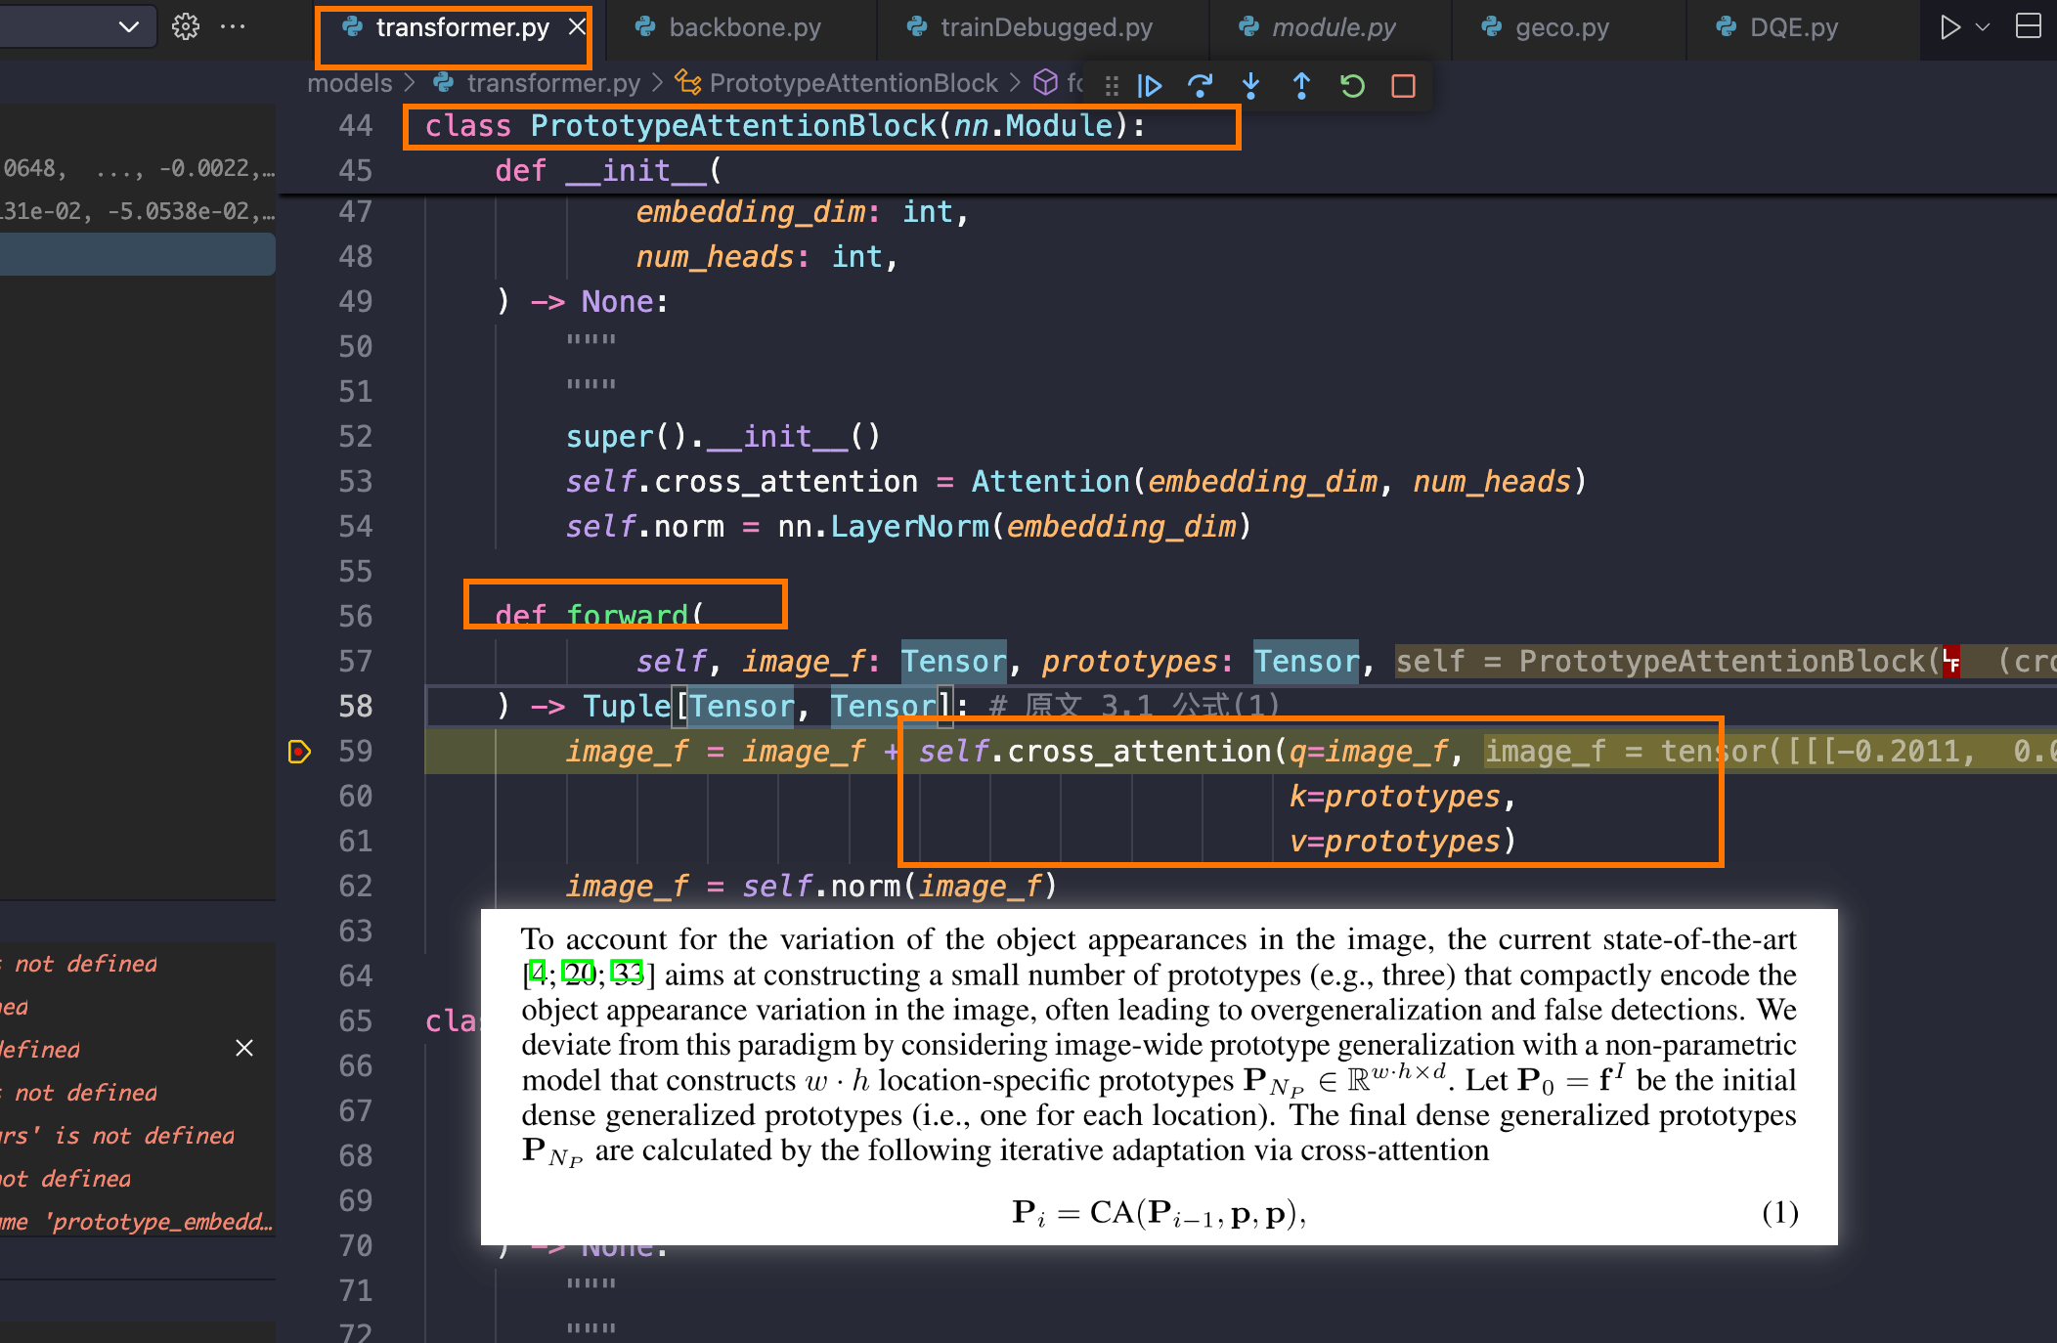The width and height of the screenshot is (2057, 1343).
Task: Open debug configuration gear settings
Action: point(186,26)
